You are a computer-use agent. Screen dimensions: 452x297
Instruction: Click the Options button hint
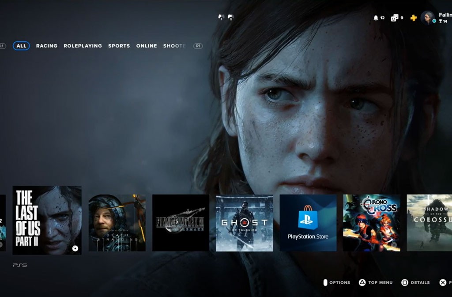coord(336,282)
